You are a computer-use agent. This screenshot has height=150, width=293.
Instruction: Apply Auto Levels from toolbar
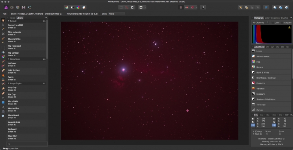point(66,7)
